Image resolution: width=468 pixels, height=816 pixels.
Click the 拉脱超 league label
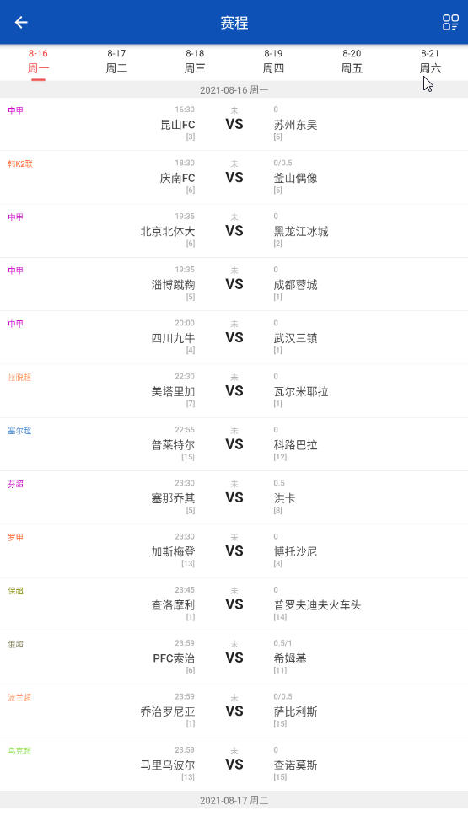pos(19,378)
